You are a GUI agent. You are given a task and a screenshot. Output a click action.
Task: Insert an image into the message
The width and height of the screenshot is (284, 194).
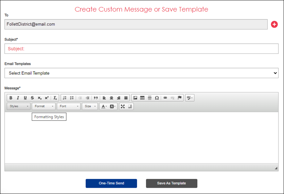(135, 98)
